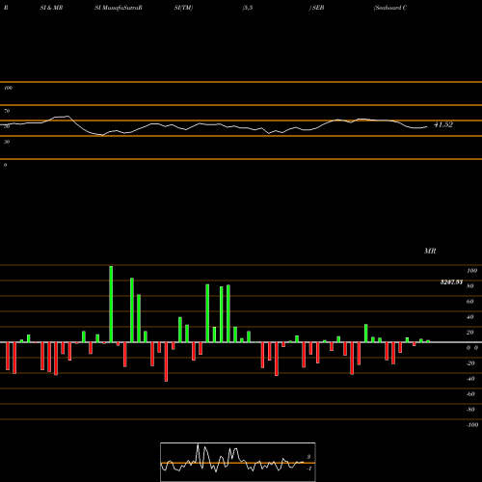Select the 100 scale label in MR panel
The width and height of the screenshot is (482, 482).
pos(471,271)
